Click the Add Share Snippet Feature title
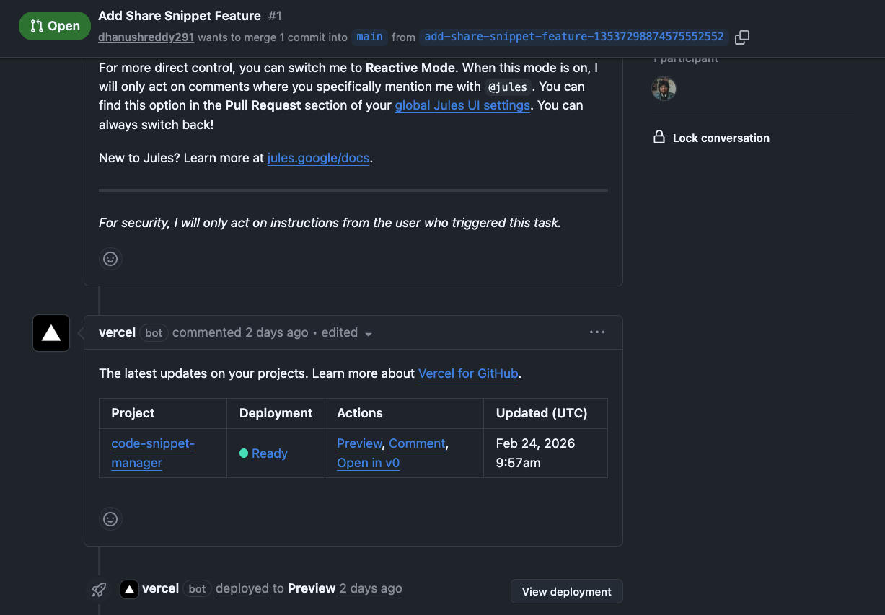 click(x=180, y=15)
